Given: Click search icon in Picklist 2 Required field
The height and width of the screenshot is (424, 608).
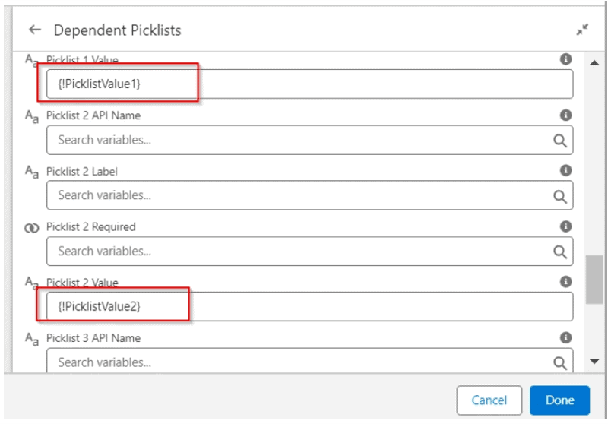Looking at the screenshot, I should (x=560, y=252).
